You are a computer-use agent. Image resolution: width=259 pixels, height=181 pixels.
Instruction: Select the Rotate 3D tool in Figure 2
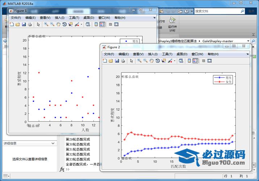(x=158, y=61)
